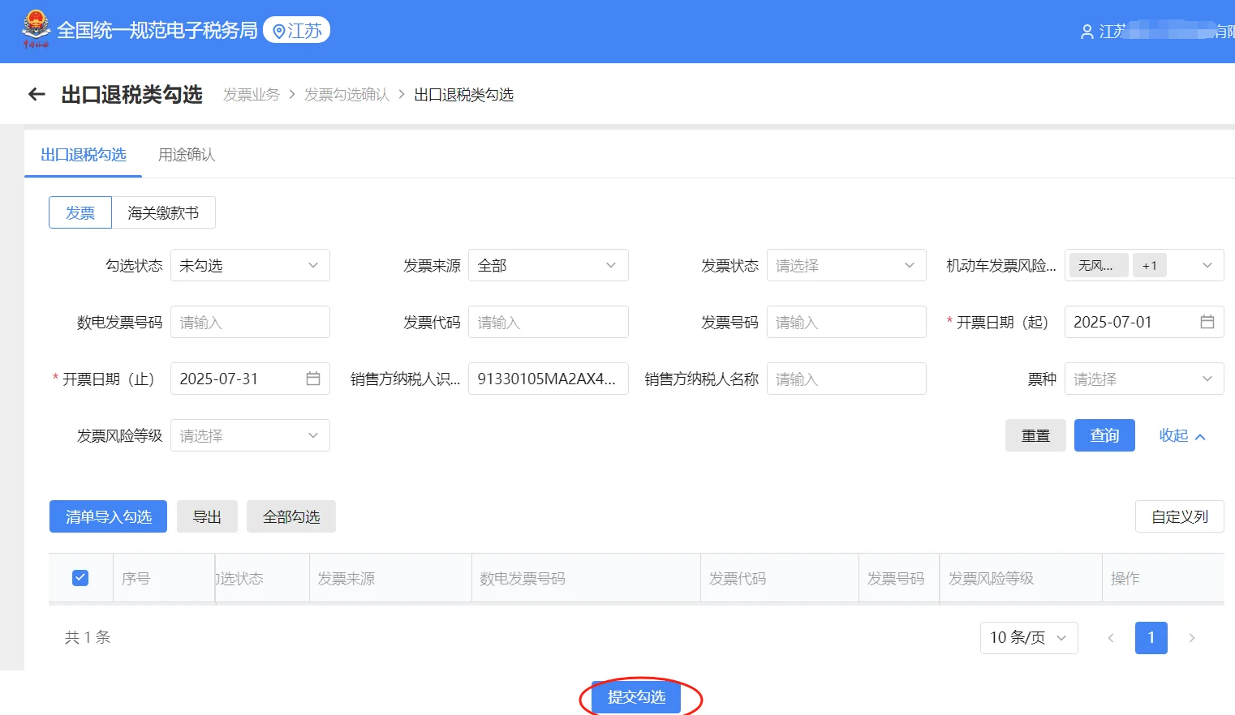The height and width of the screenshot is (715, 1235).
Task: Change page size via 10条/页 dropdown
Action: pyautogui.click(x=1028, y=638)
